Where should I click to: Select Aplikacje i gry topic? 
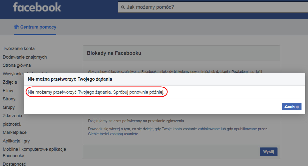click(x=16, y=141)
